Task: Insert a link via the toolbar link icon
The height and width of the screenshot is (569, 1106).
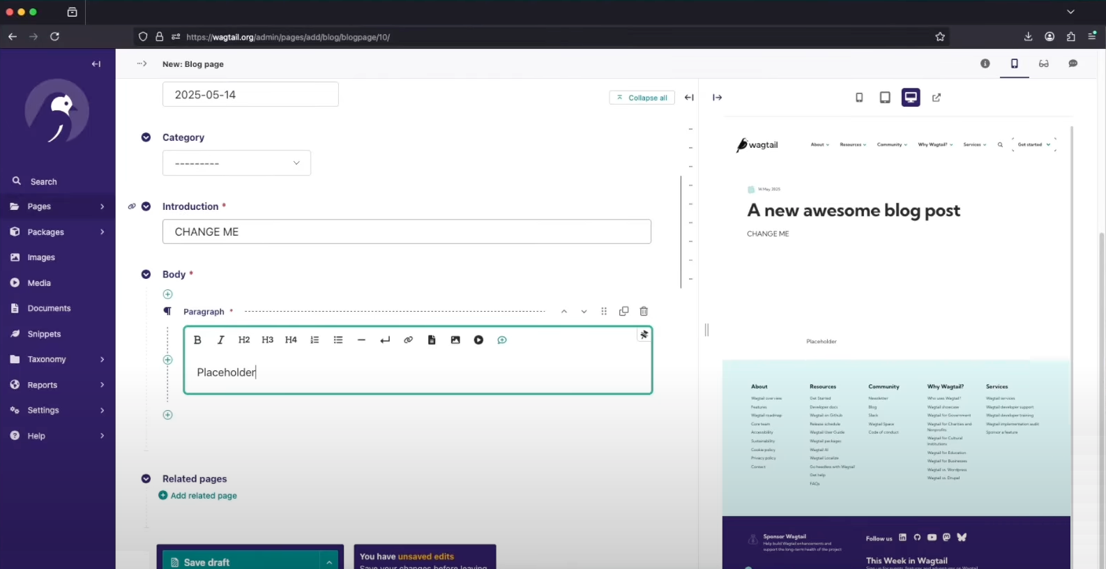Action: [x=408, y=340]
